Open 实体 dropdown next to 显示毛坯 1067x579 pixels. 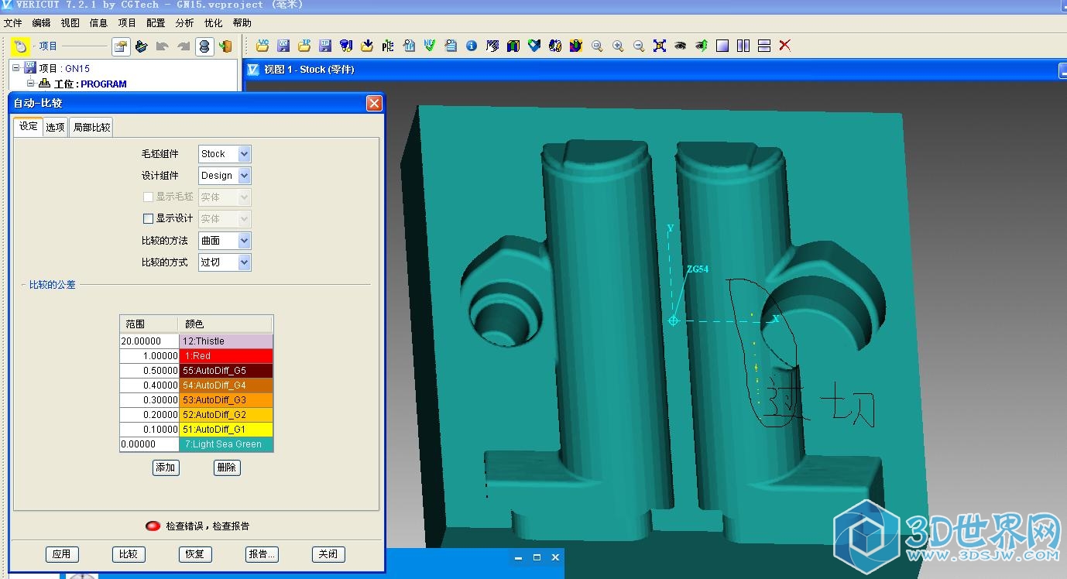[x=225, y=197]
